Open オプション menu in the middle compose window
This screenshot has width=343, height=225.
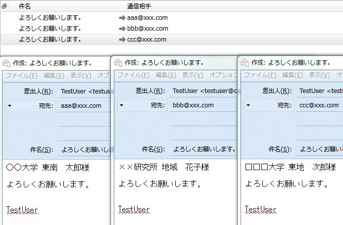[x=223, y=75]
